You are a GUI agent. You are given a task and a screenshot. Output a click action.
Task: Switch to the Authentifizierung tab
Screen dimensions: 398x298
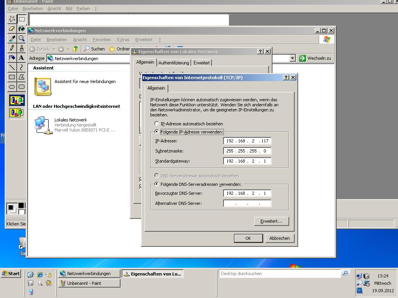(x=173, y=63)
